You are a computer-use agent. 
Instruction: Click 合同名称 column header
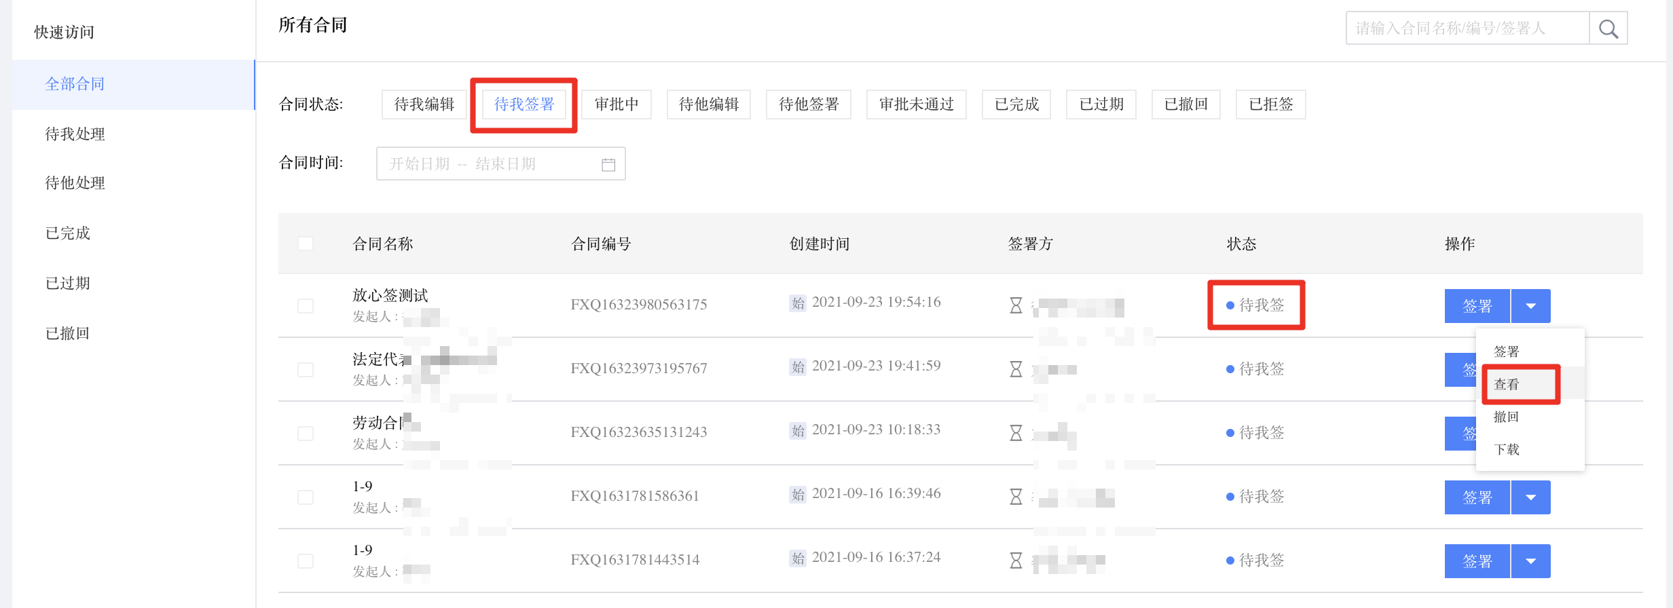tap(383, 244)
